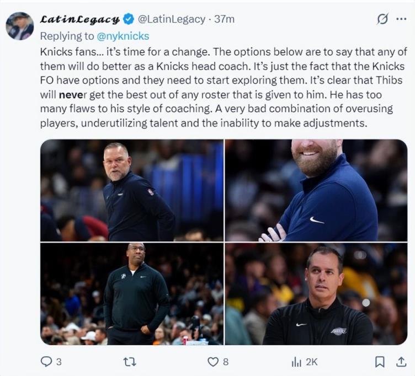Image resolution: width=415 pixels, height=376 pixels.
Task: Click the 2K view count
Action: click(311, 362)
